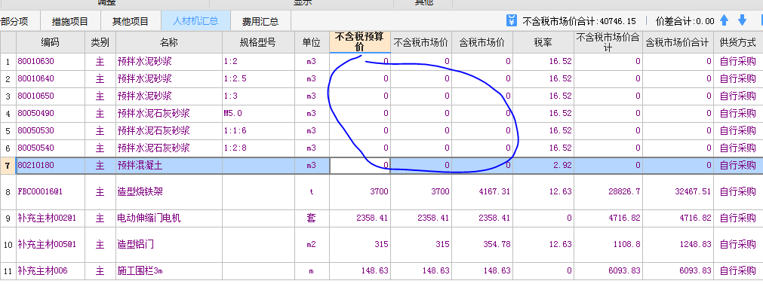The width and height of the screenshot is (763, 290).
Task: Click the 税率 column header
Action: (543, 42)
